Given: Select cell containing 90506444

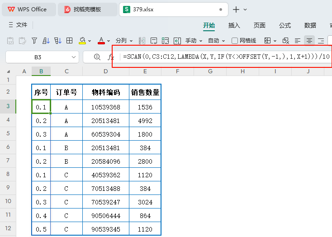Looking at the screenshot, I should pyautogui.click(x=106, y=216).
